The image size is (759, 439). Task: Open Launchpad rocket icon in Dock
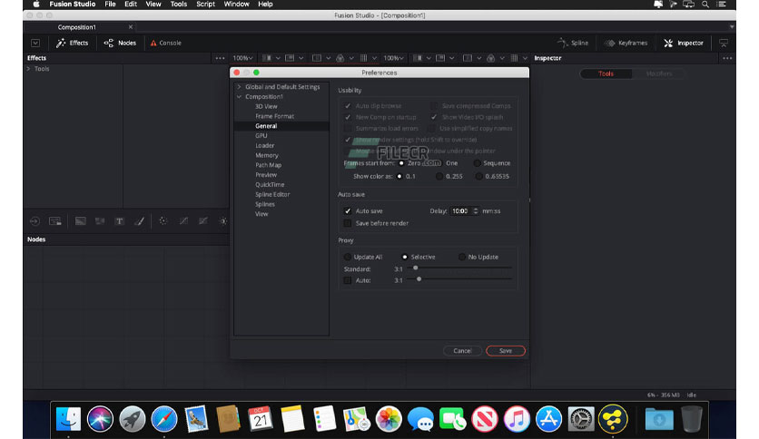coord(133,419)
